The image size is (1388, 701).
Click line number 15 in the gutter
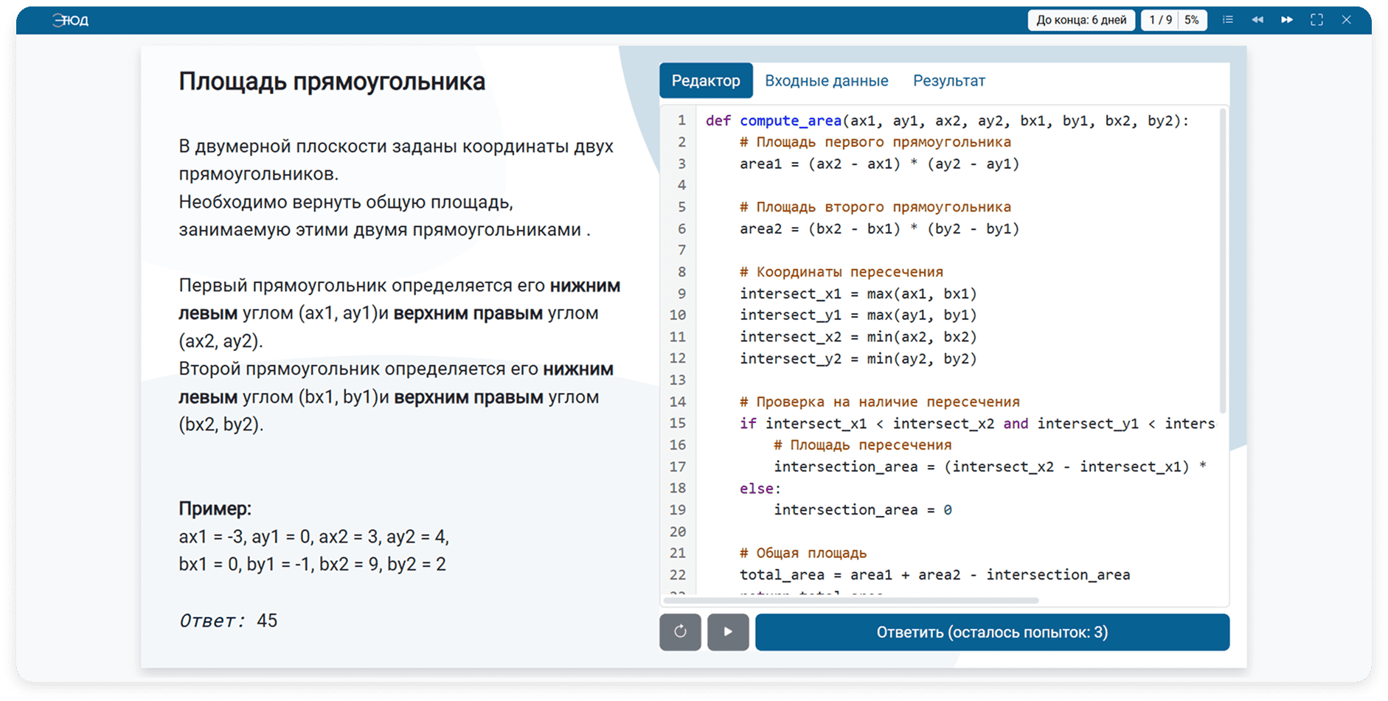pyautogui.click(x=678, y=423)
